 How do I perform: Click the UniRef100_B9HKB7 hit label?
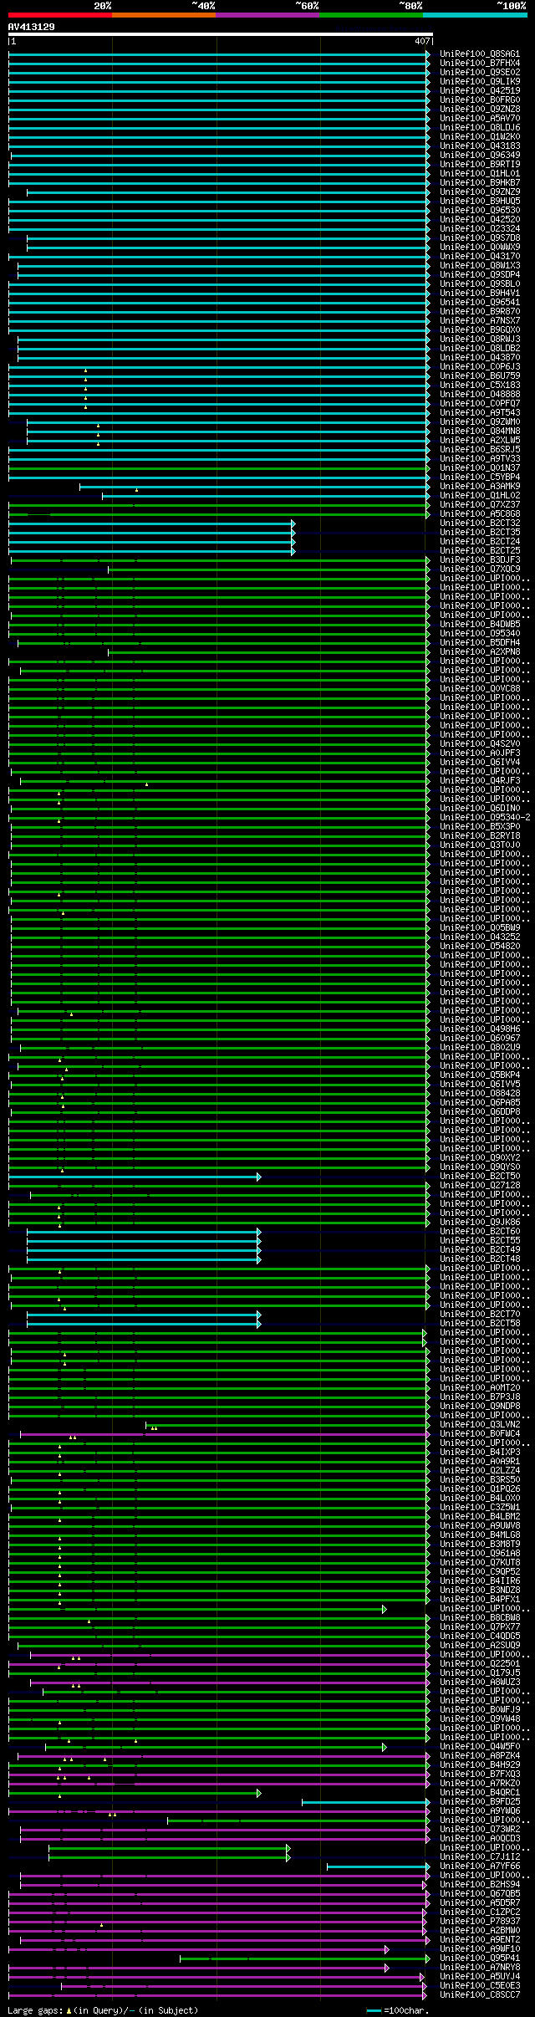[x=480, y=183]
